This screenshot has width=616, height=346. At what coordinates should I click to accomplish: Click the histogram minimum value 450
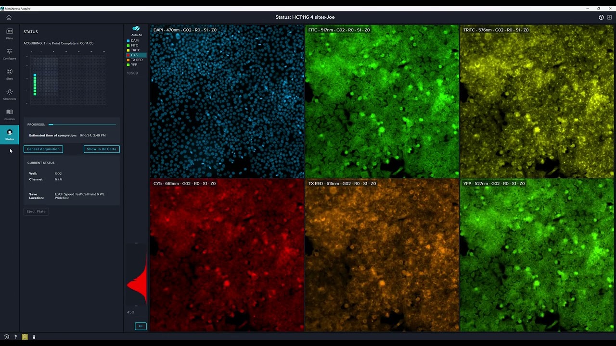pos(130,312)
